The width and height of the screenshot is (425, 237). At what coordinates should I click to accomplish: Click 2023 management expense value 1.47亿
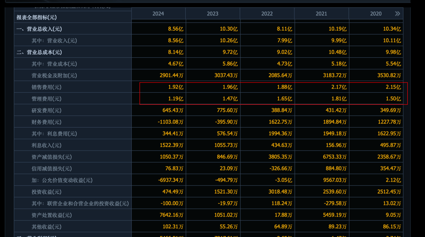tap(230, 98)
